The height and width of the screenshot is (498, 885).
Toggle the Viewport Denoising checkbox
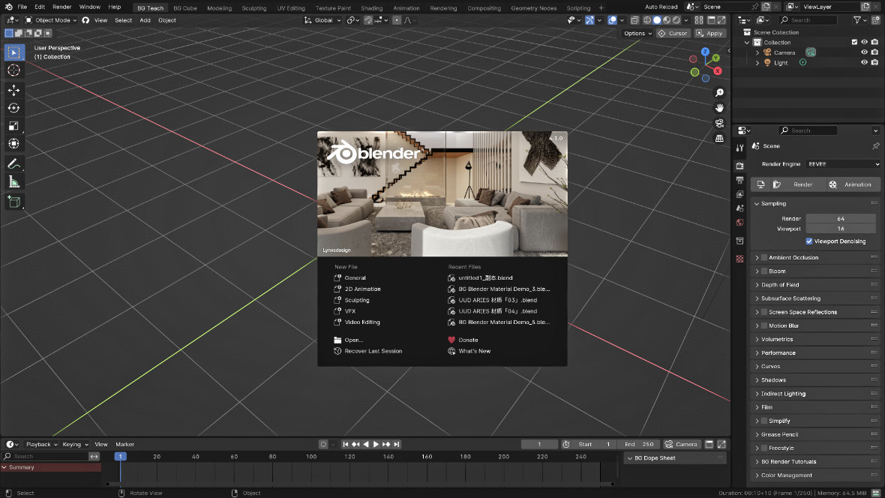(809, 241)
